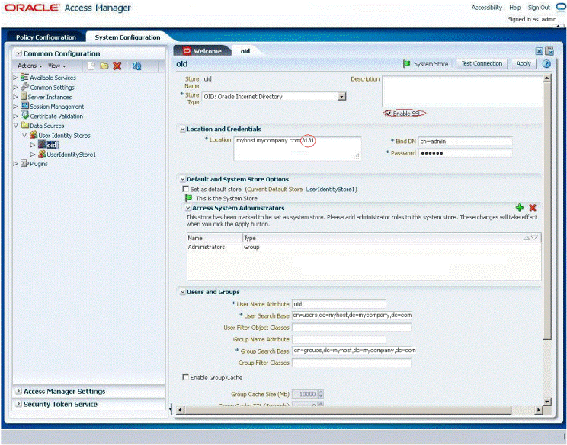Open the Store Type dropdown
This screenshot has height=445, width=567.
point(341,97)
